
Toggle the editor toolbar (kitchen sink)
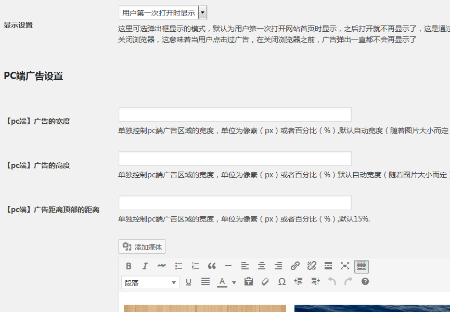362,266
